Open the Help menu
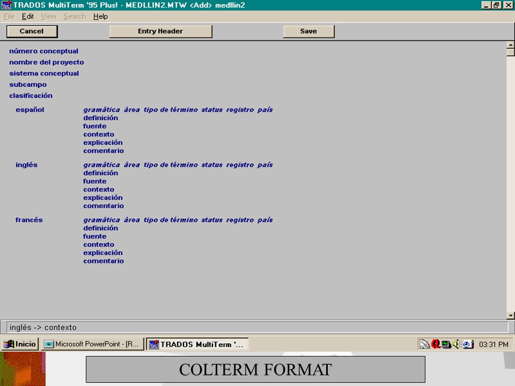515x386 pixels. point(100,17)
